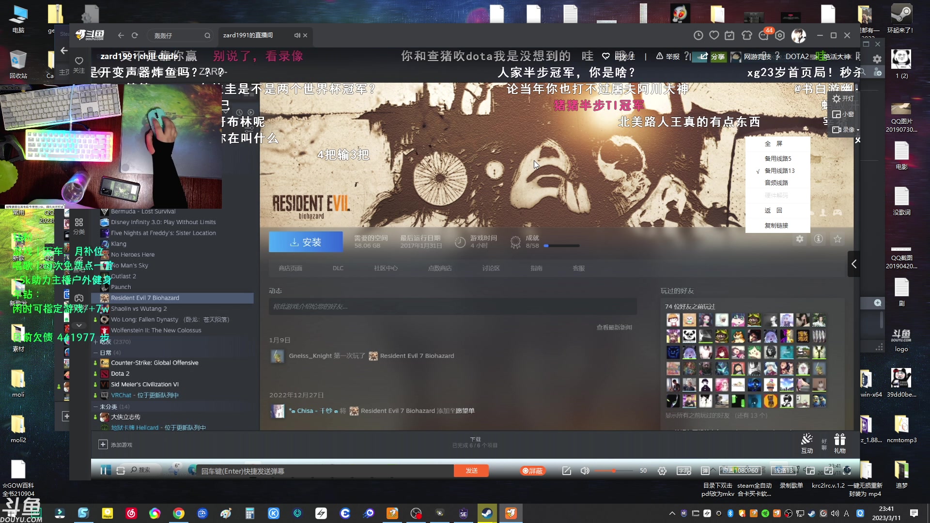Open the 讨论区 tab
This screenshot has height=523, width=930.
[x=491, y=268]
